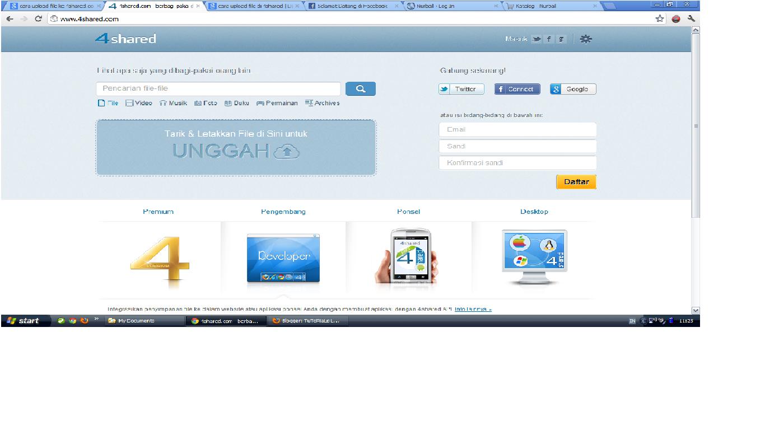Open the Ponsel section link

pyautogui.click(x=408, y=212)
